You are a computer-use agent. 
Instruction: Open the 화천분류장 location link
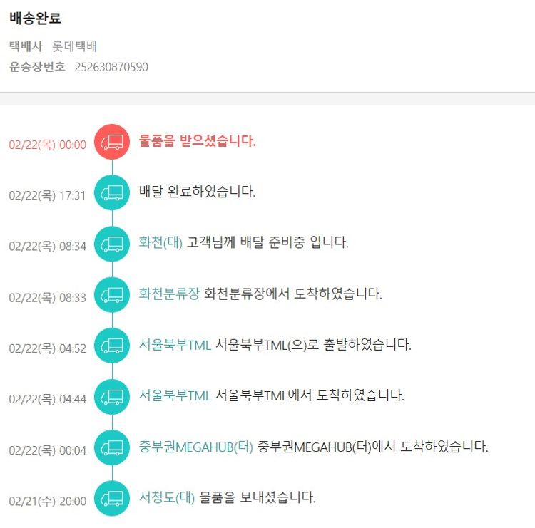[x=169, y=294]
